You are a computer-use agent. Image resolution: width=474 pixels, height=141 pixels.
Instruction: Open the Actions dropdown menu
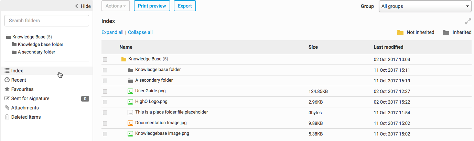[116, 6]
